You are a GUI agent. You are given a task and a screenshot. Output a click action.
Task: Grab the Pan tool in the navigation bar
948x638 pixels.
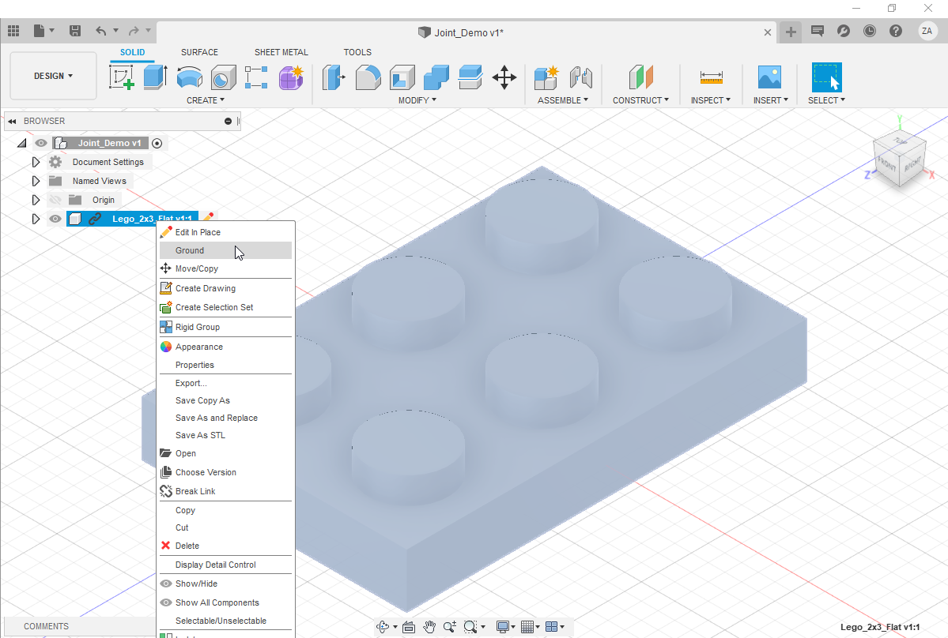click(429, 626)
